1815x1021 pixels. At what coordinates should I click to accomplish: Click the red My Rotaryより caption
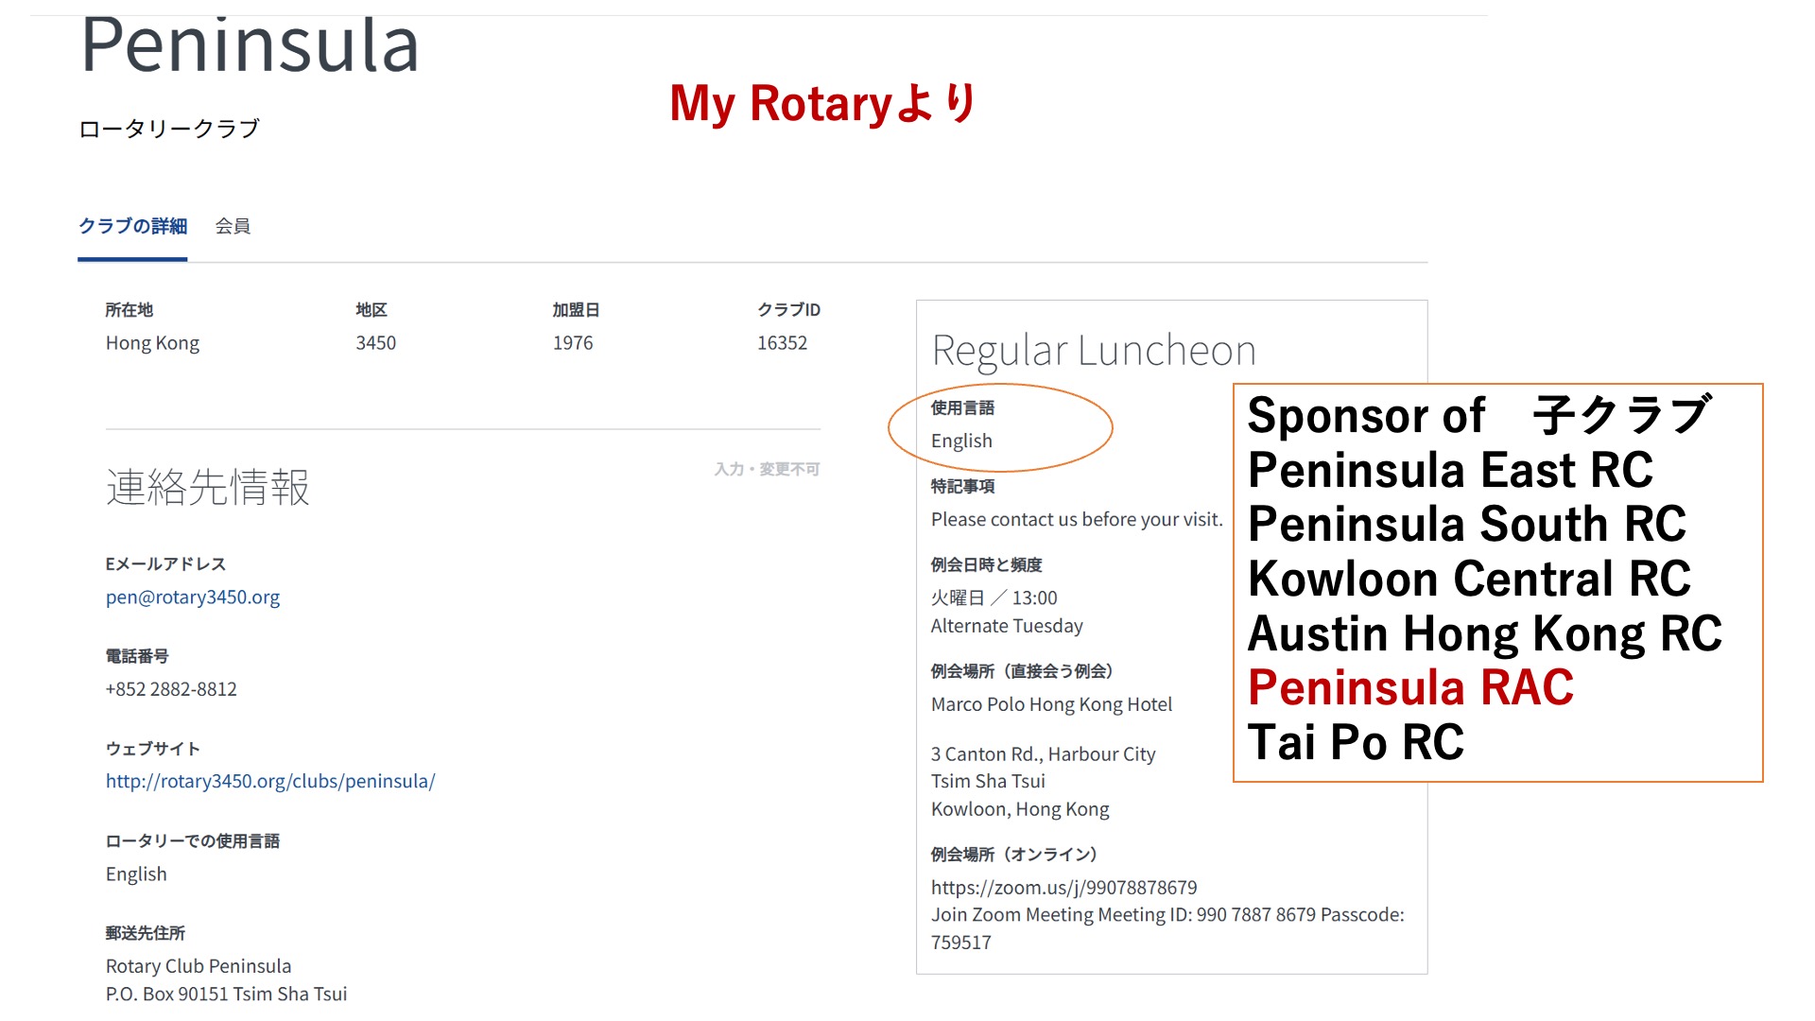(822, 104)
